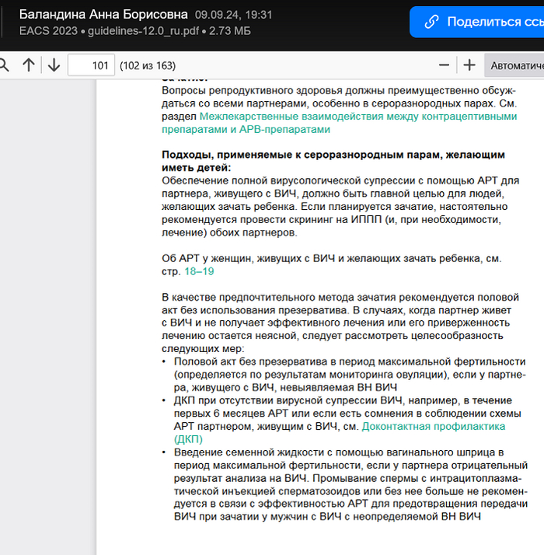The image size is (544, 555).
Task: Click the date stamp 09.09.24, 19:31
Action: point(234,15)
